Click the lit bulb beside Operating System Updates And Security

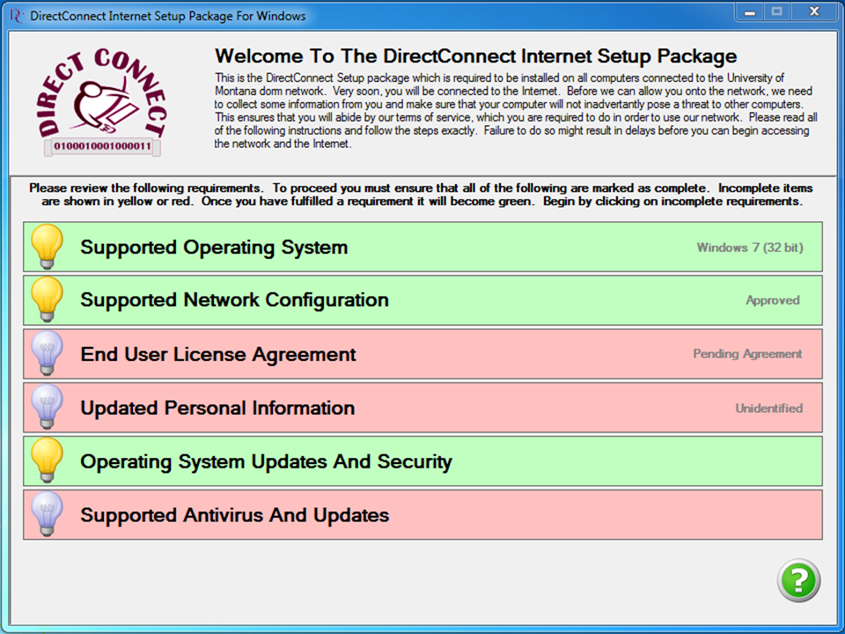pos(47,460)
